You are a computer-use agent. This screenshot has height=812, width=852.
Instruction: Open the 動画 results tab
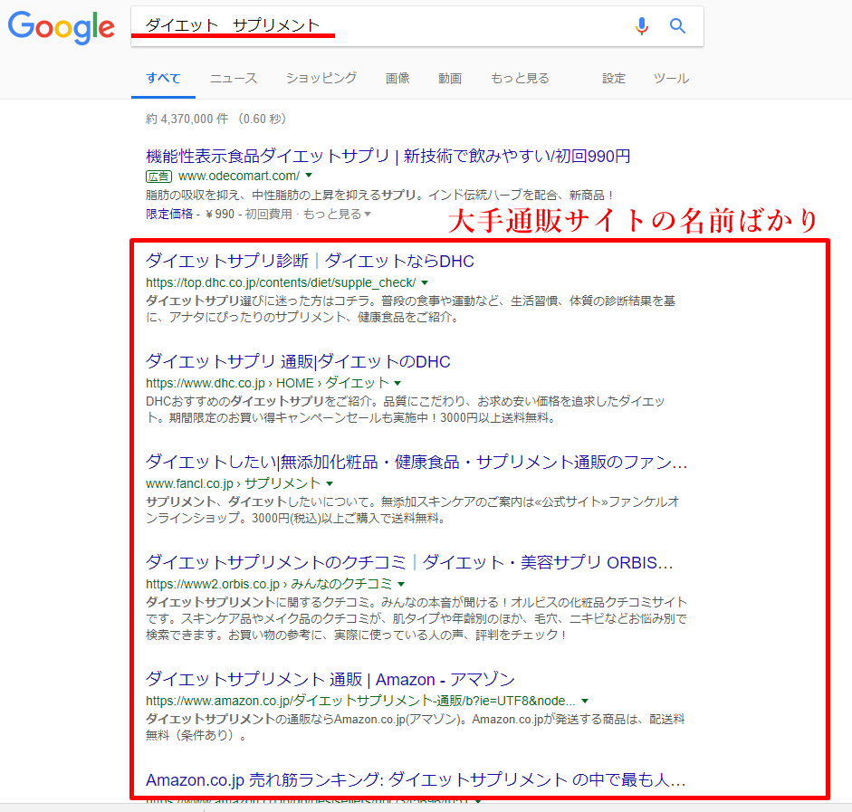click(x=450, y=78)
